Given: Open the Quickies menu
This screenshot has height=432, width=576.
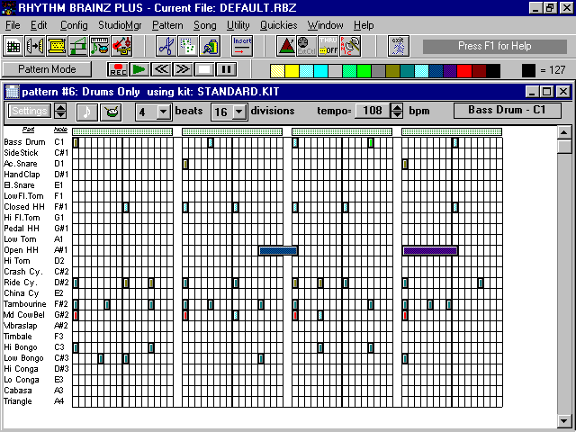Looking at the screenshot, I should tap(278, 25).
